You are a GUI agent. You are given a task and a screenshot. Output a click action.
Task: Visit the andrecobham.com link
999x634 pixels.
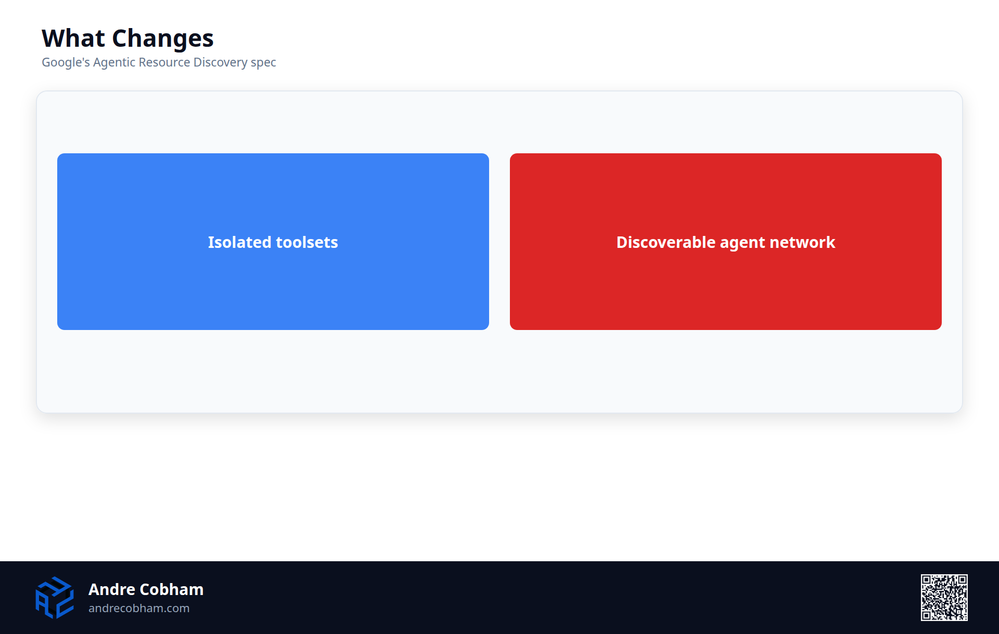(139, 608)
